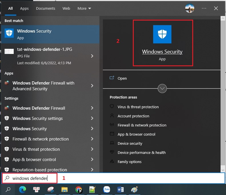Open the UniKey app from the taskbar
The width and height of the screenshot is (226, 195).
coord(36,190)
